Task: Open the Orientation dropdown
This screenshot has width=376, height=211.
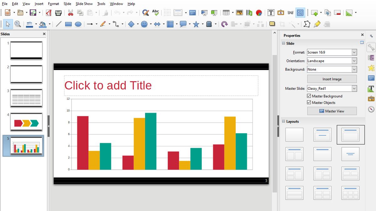Action: 354,61
